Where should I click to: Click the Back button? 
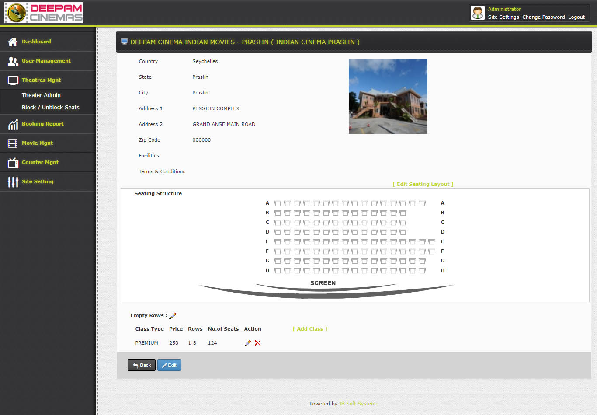[x=142, y=365]
